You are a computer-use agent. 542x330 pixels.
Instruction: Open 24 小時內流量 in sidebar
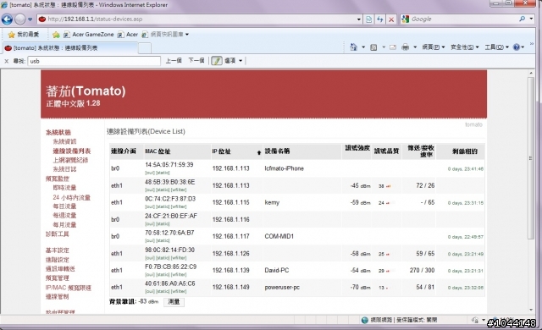click(71, 197)
